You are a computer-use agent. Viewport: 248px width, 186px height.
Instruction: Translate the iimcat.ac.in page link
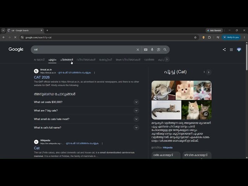[x=75, y=72]
